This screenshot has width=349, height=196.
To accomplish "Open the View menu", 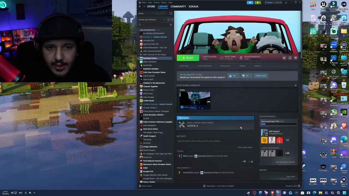I will (150, 2).
